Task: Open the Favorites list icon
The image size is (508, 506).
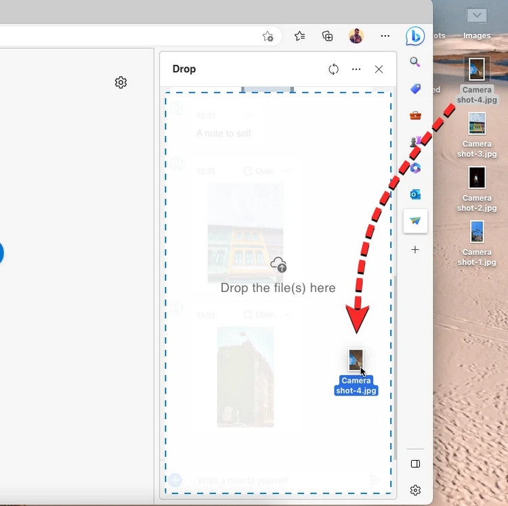Action: tap(299, 36)
